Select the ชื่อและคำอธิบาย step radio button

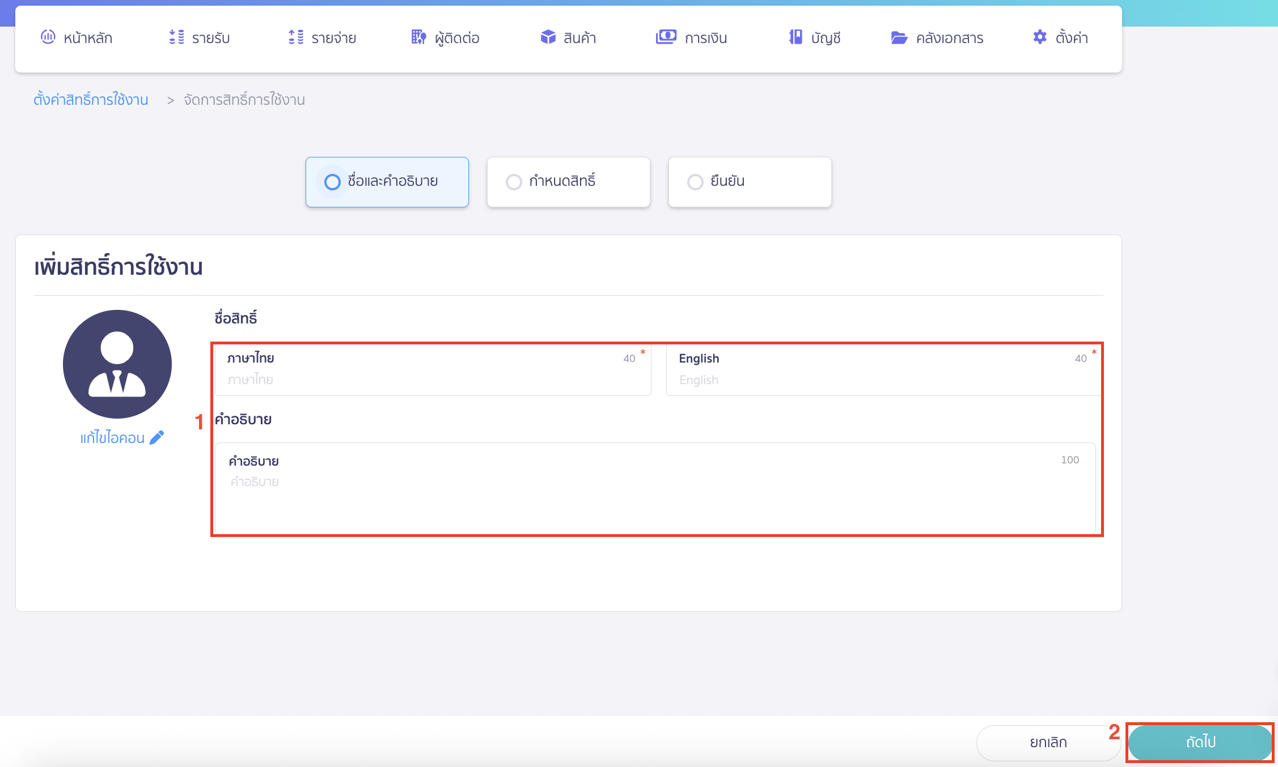coord(332,182)
